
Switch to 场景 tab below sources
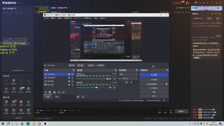coord(57,97)
